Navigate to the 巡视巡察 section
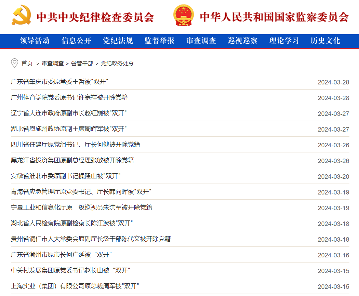The image size is (359, 296). click(x=243, y=41)
